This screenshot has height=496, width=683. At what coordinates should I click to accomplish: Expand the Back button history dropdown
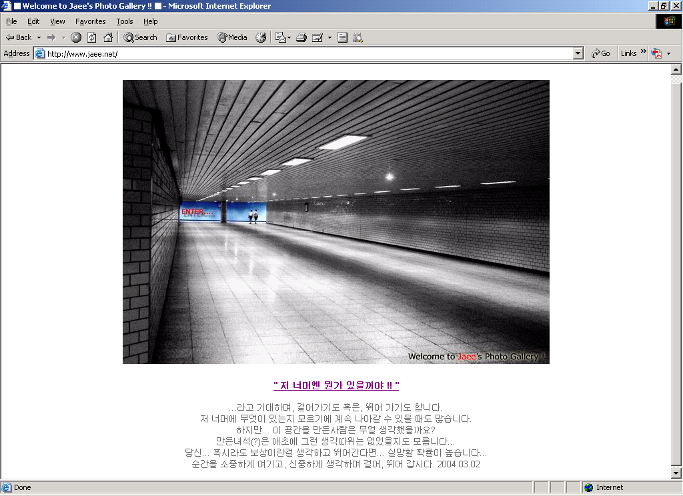[x=39, y=37]
